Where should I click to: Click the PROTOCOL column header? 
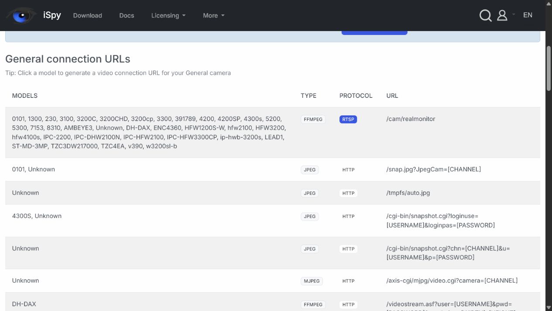(356, 96)
